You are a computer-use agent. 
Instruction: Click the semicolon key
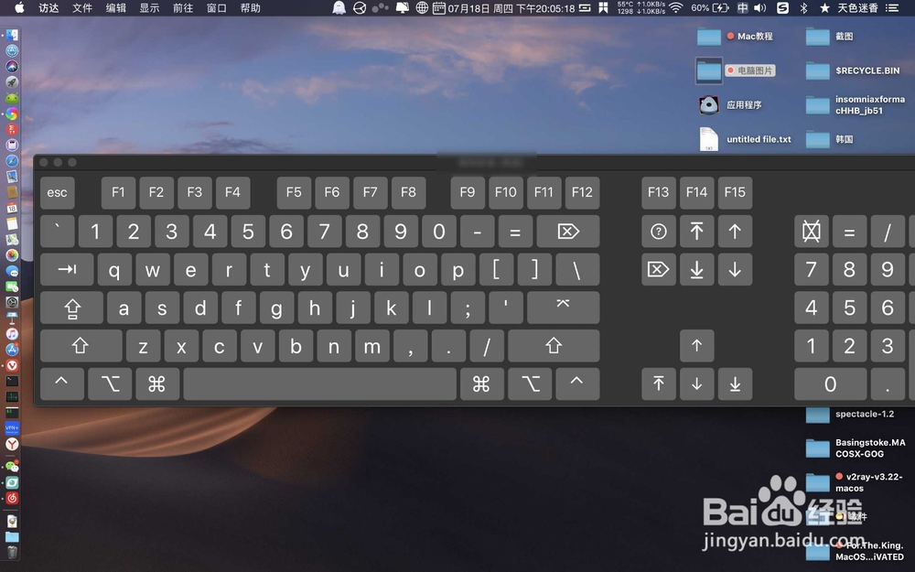click(468, 308)
